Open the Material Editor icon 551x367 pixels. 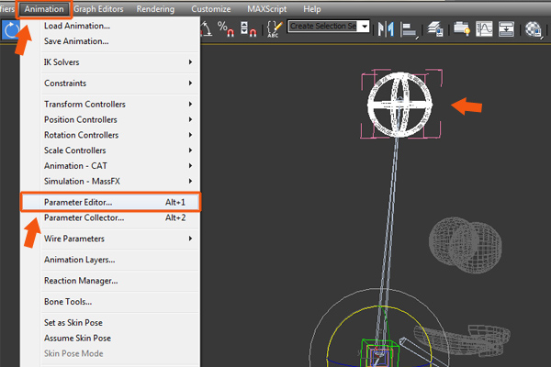click(534, 29)
